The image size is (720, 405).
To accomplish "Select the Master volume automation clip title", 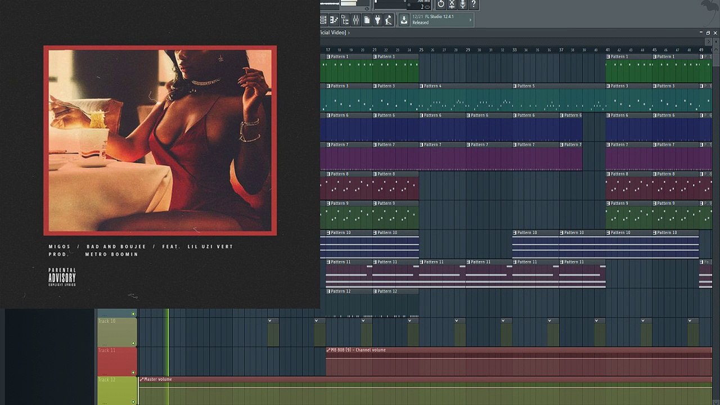I will (x=158, y=379).
